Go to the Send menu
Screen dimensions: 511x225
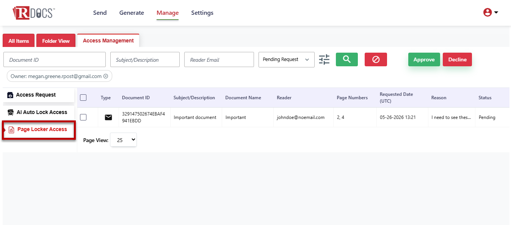coord(100,12)
